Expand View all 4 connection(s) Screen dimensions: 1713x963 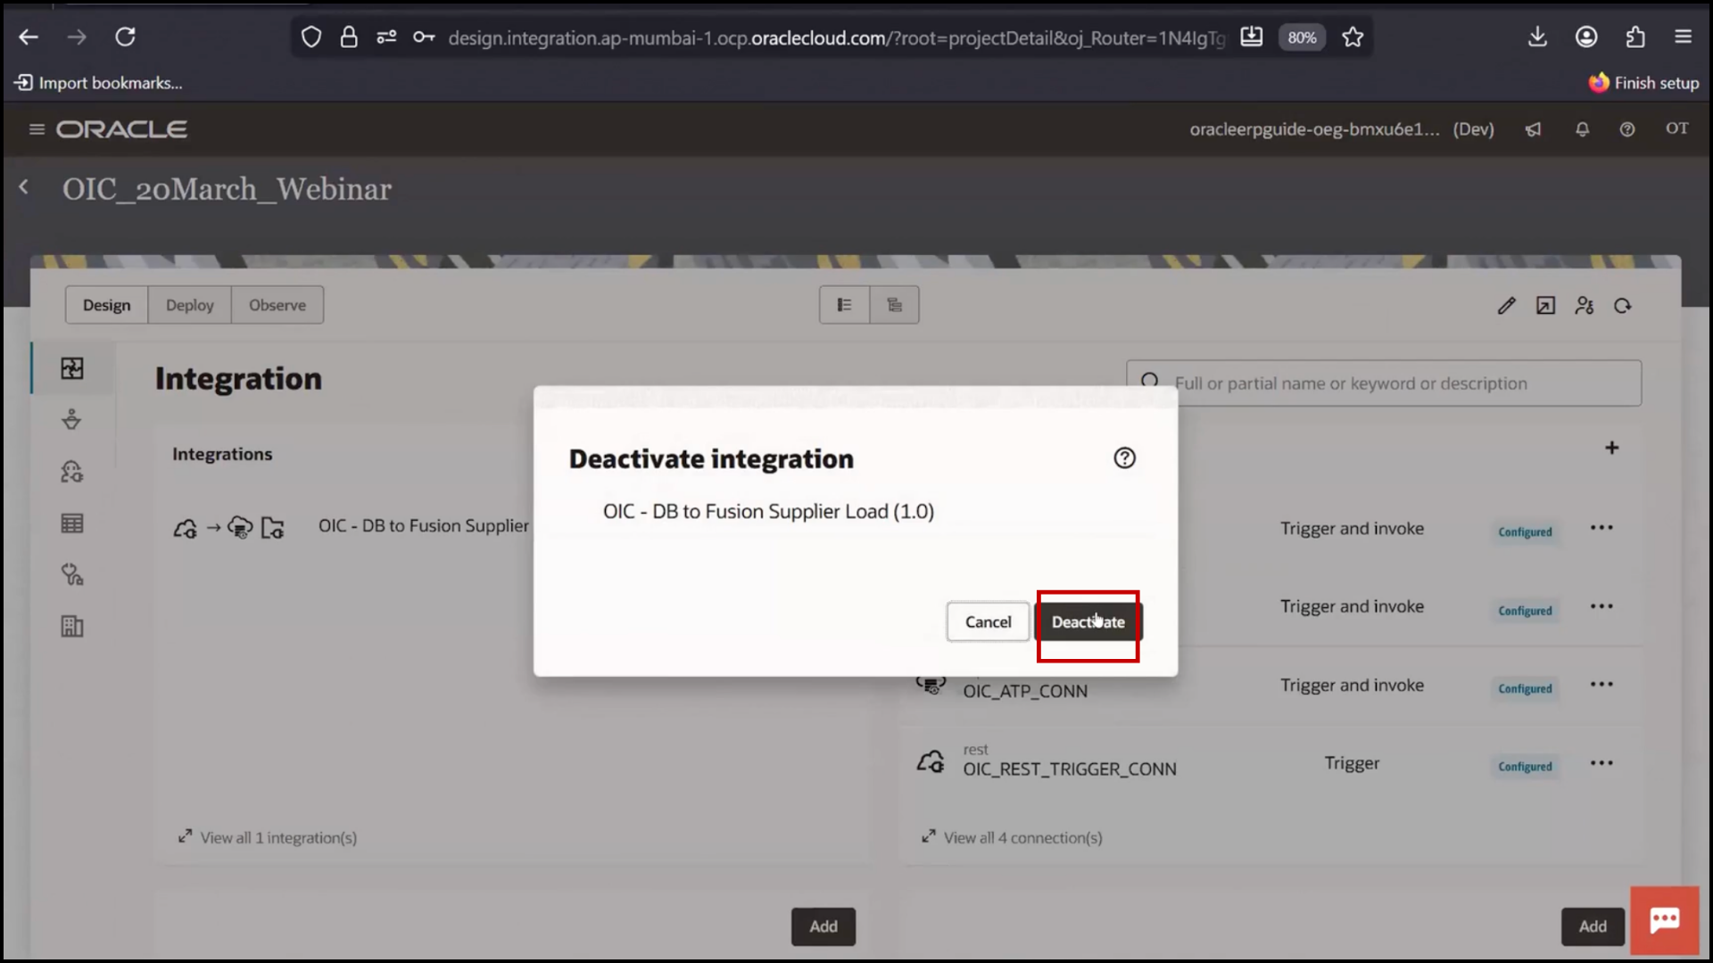(x=1012, y=837)
